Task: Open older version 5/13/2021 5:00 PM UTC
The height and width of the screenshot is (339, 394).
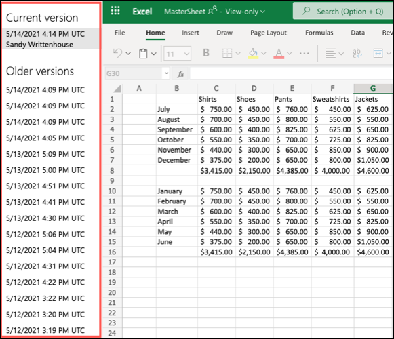Action: [x=45, y=170]
